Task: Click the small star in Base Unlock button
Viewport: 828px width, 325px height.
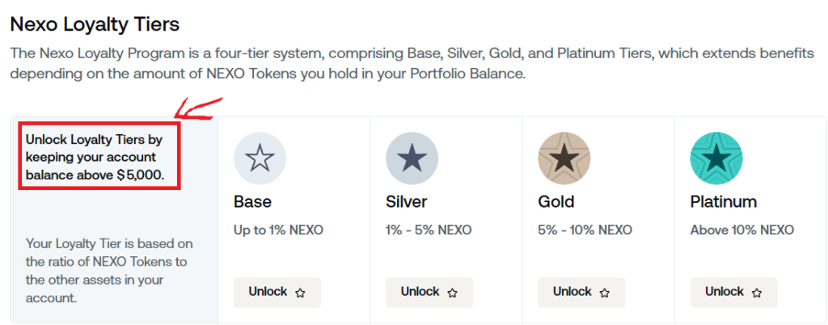Action: pyautogui.click(x=300, y=293)
